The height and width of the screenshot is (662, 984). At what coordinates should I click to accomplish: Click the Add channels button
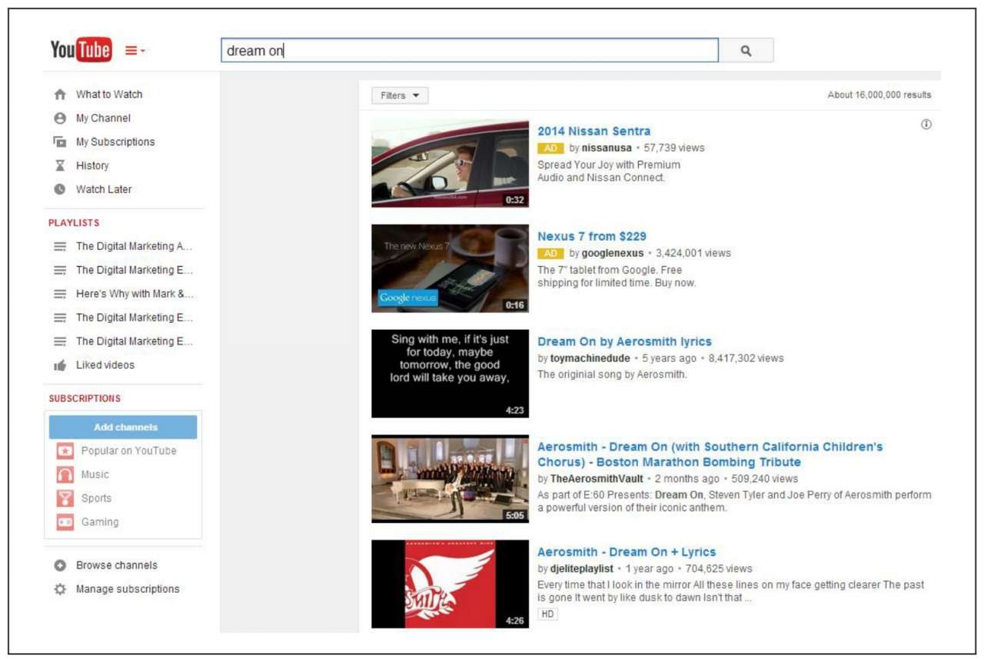[x=123, y=427]
